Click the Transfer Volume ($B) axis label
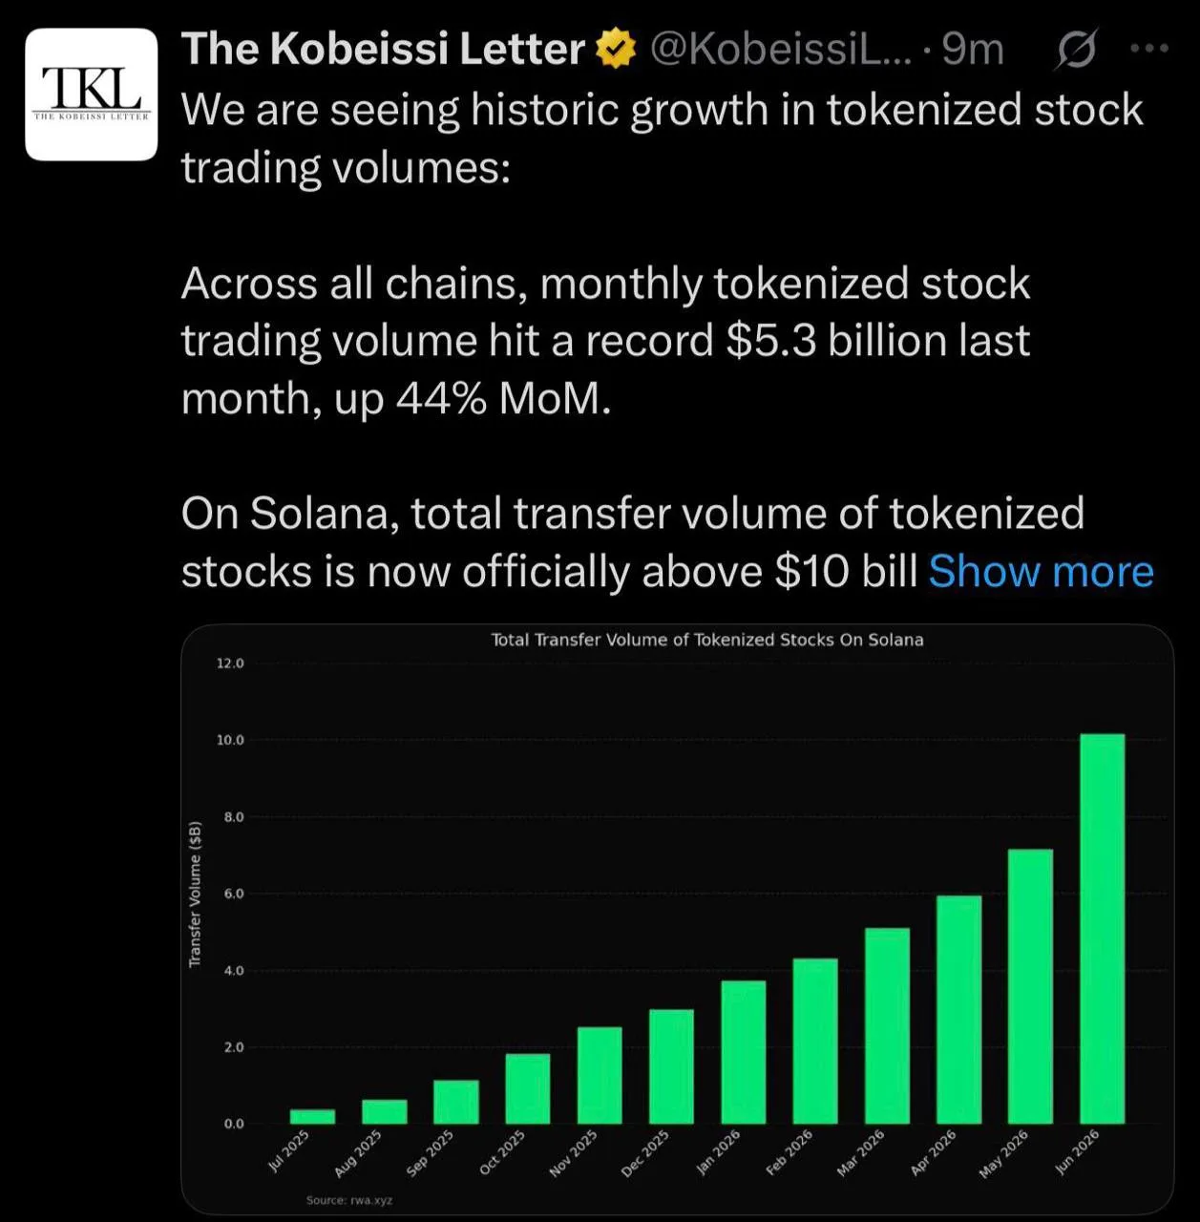The width and height of the screenshot is (1200, 1222). [x=195, y=894]
